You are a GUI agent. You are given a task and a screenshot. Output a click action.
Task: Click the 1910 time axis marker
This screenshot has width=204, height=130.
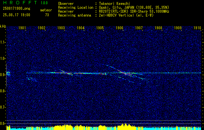point(198,28)
